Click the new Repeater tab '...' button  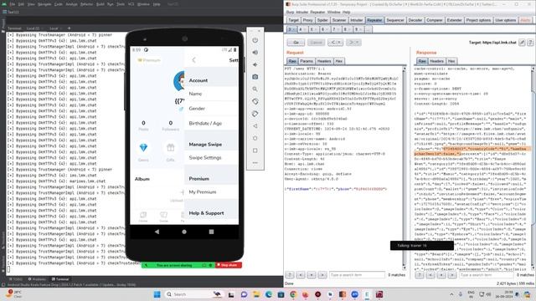(x=368, y=30)
